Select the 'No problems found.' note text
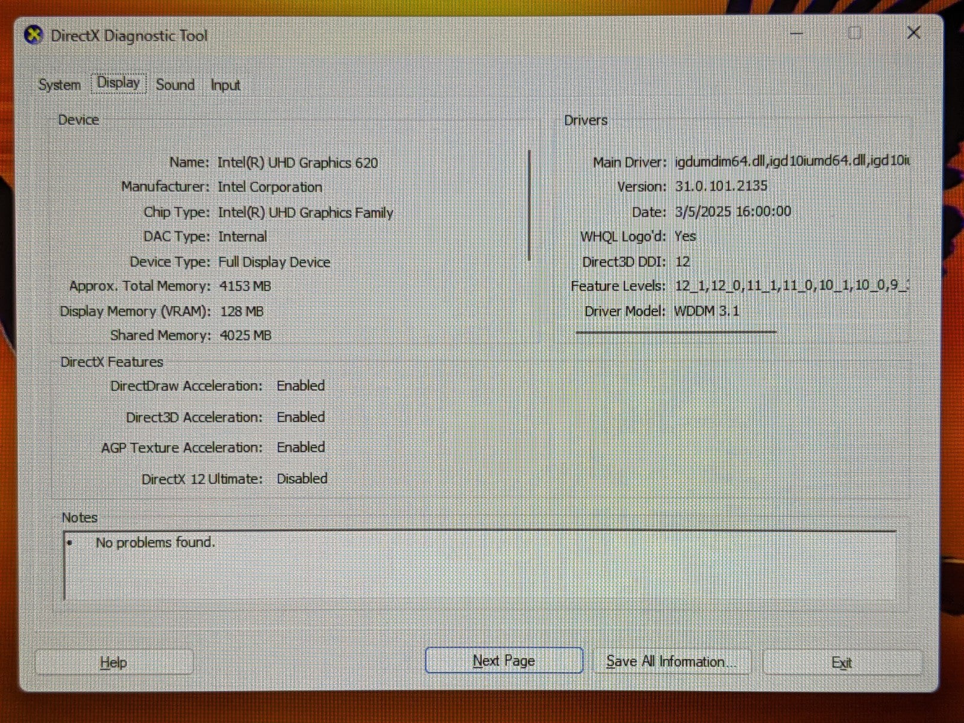The height and width of the screenshot is (723, 964). (155, 542)
